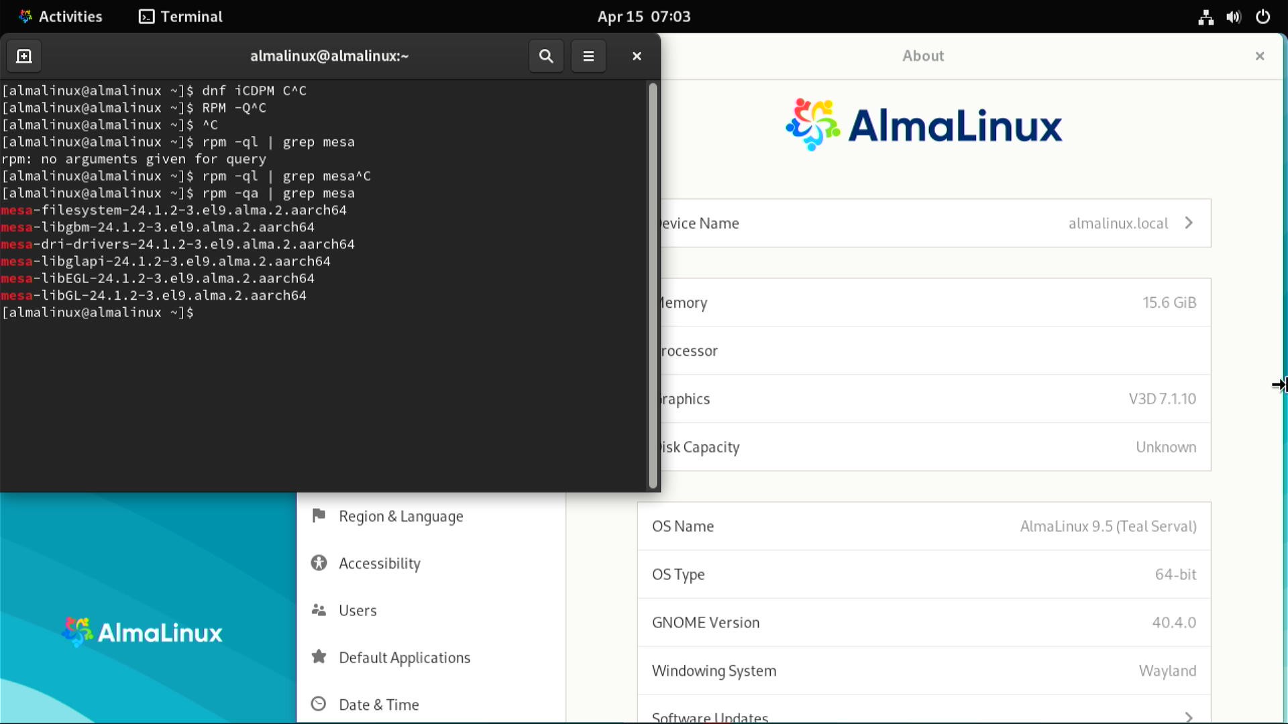Click the Terminal title almalinux@almalinux:~

point(329,56)
